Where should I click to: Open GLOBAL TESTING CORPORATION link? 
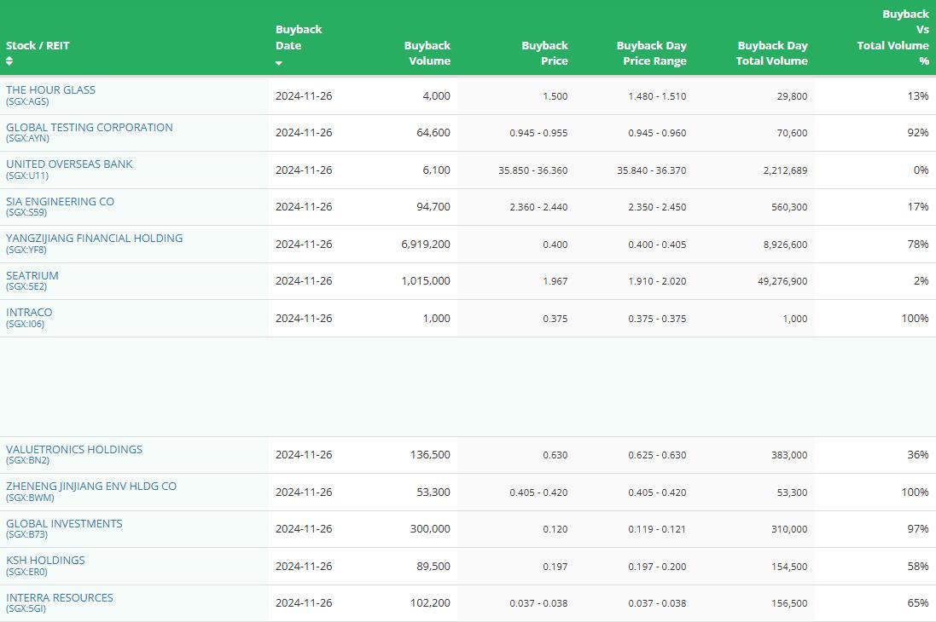coord(90,127)
